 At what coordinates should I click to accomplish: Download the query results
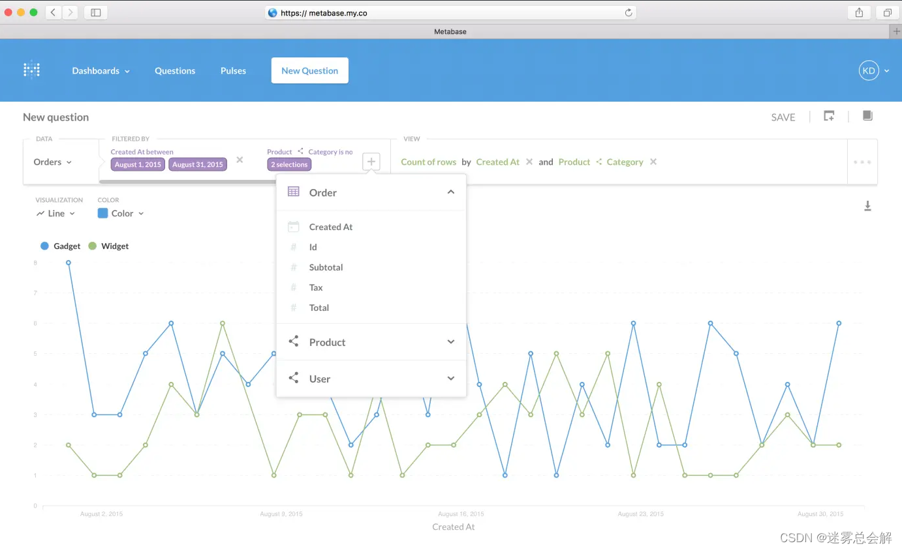[867, 206]
